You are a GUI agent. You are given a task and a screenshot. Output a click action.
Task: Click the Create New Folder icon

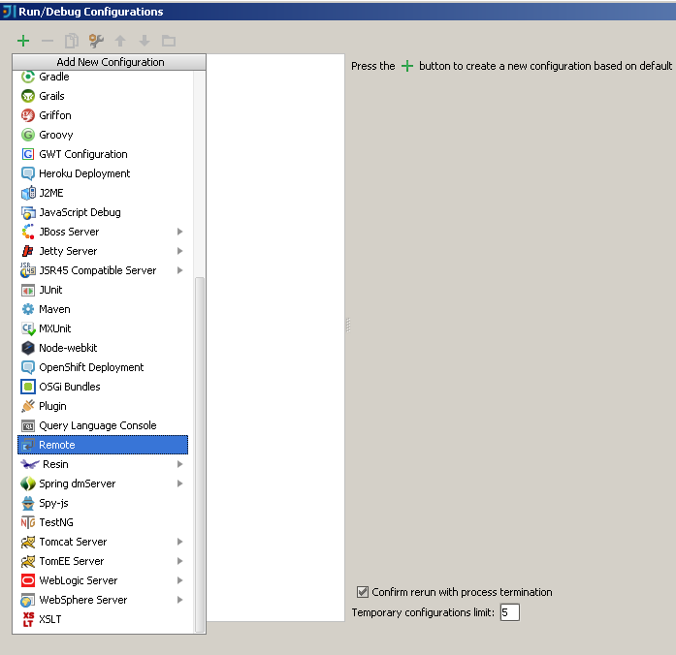pyautogui.click(x=169, y=41)
